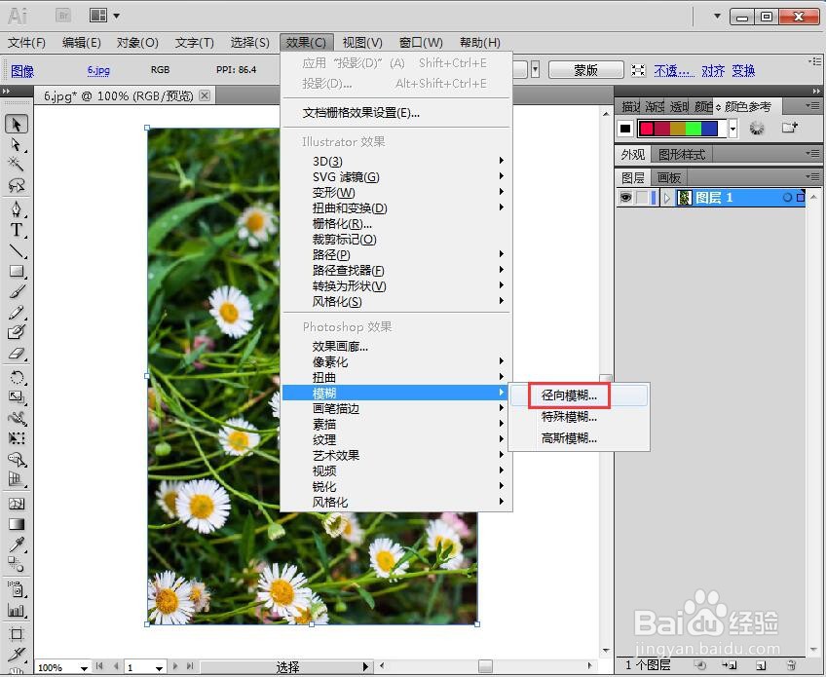Select the Blob Brush tool
This screenshot has height=677, width=826.
17,332
